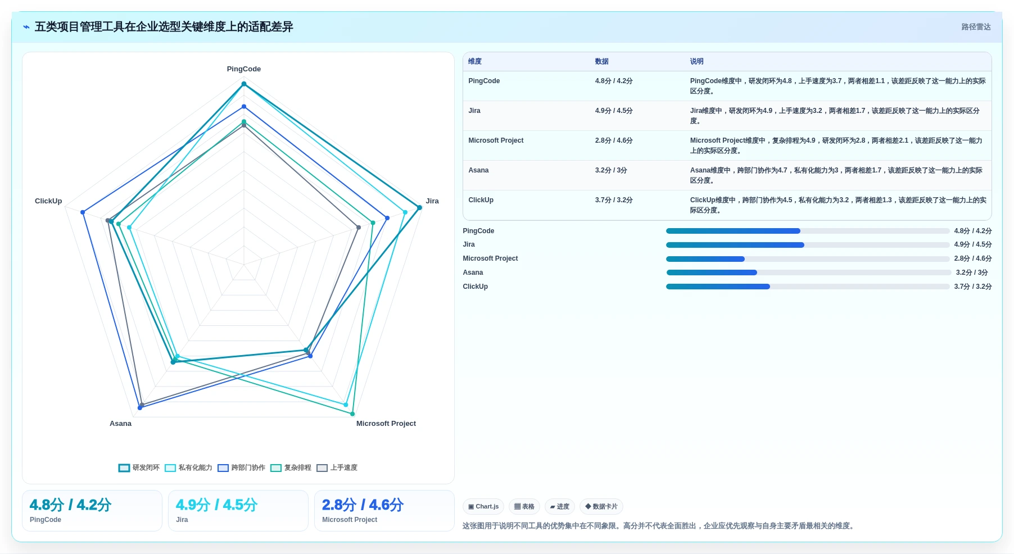Click the footnote sentence below the chips
Screen dimensions: 1014x554
(x=659, y=526)
